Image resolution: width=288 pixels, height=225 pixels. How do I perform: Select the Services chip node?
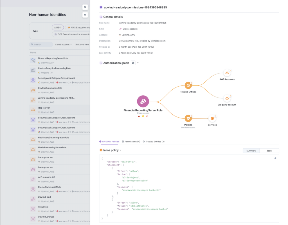pos(212,118)
